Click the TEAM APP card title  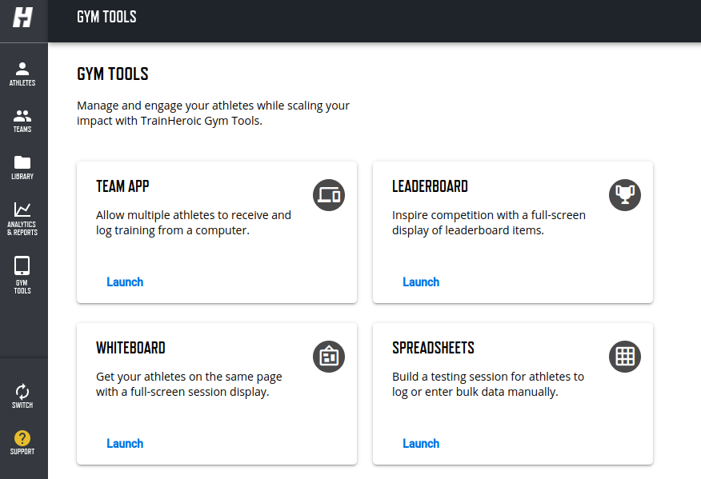tap(122, 186)
